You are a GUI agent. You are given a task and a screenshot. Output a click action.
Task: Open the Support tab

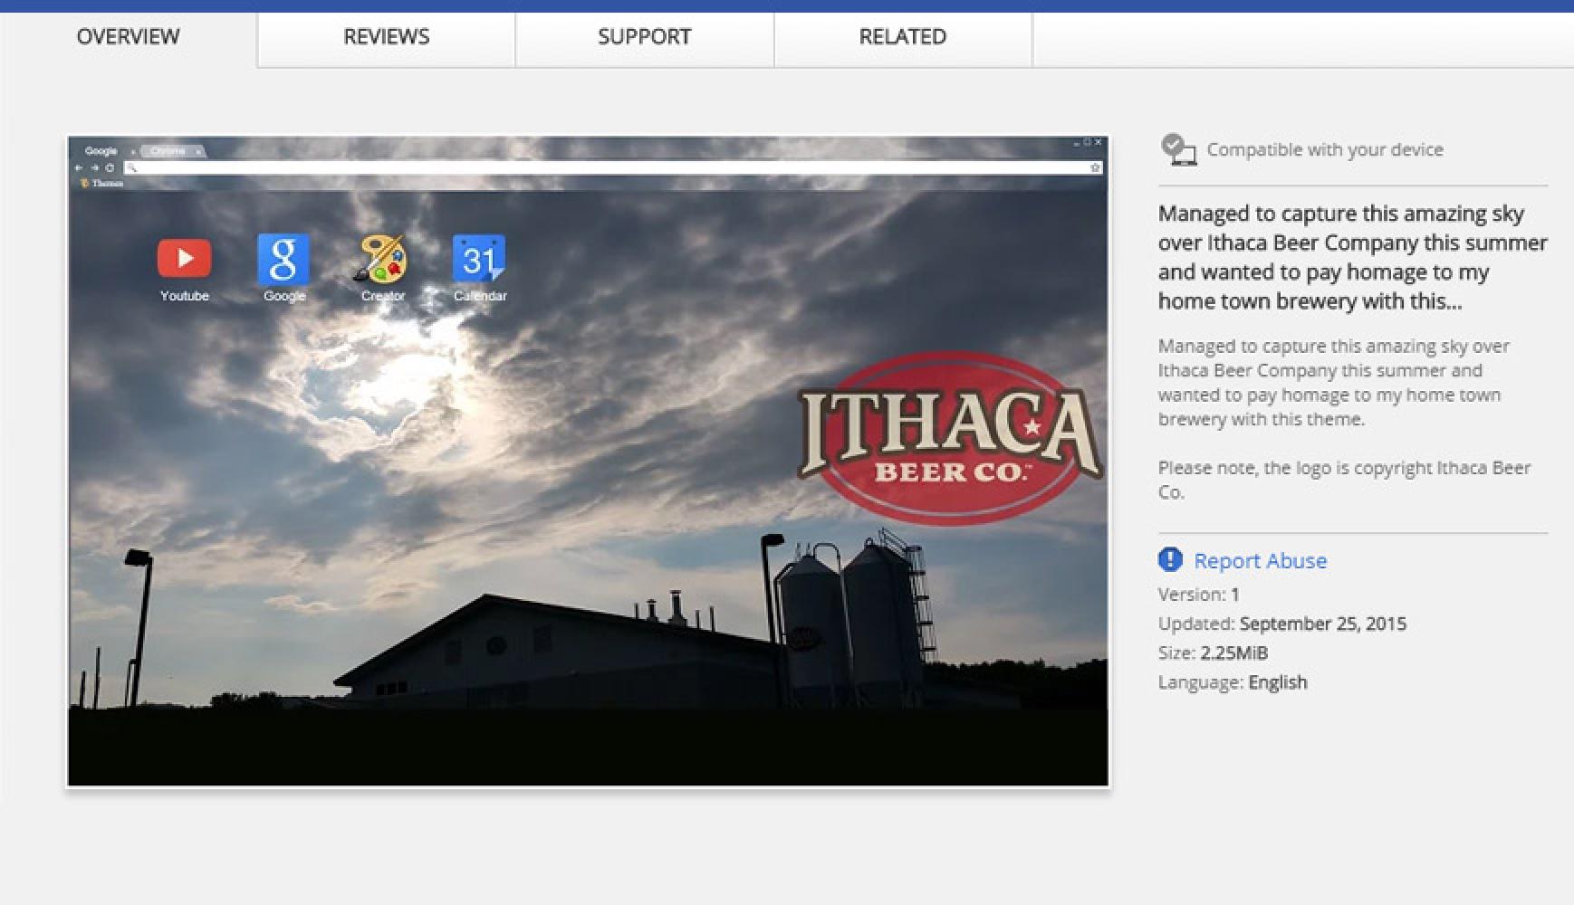pos(645,37)
